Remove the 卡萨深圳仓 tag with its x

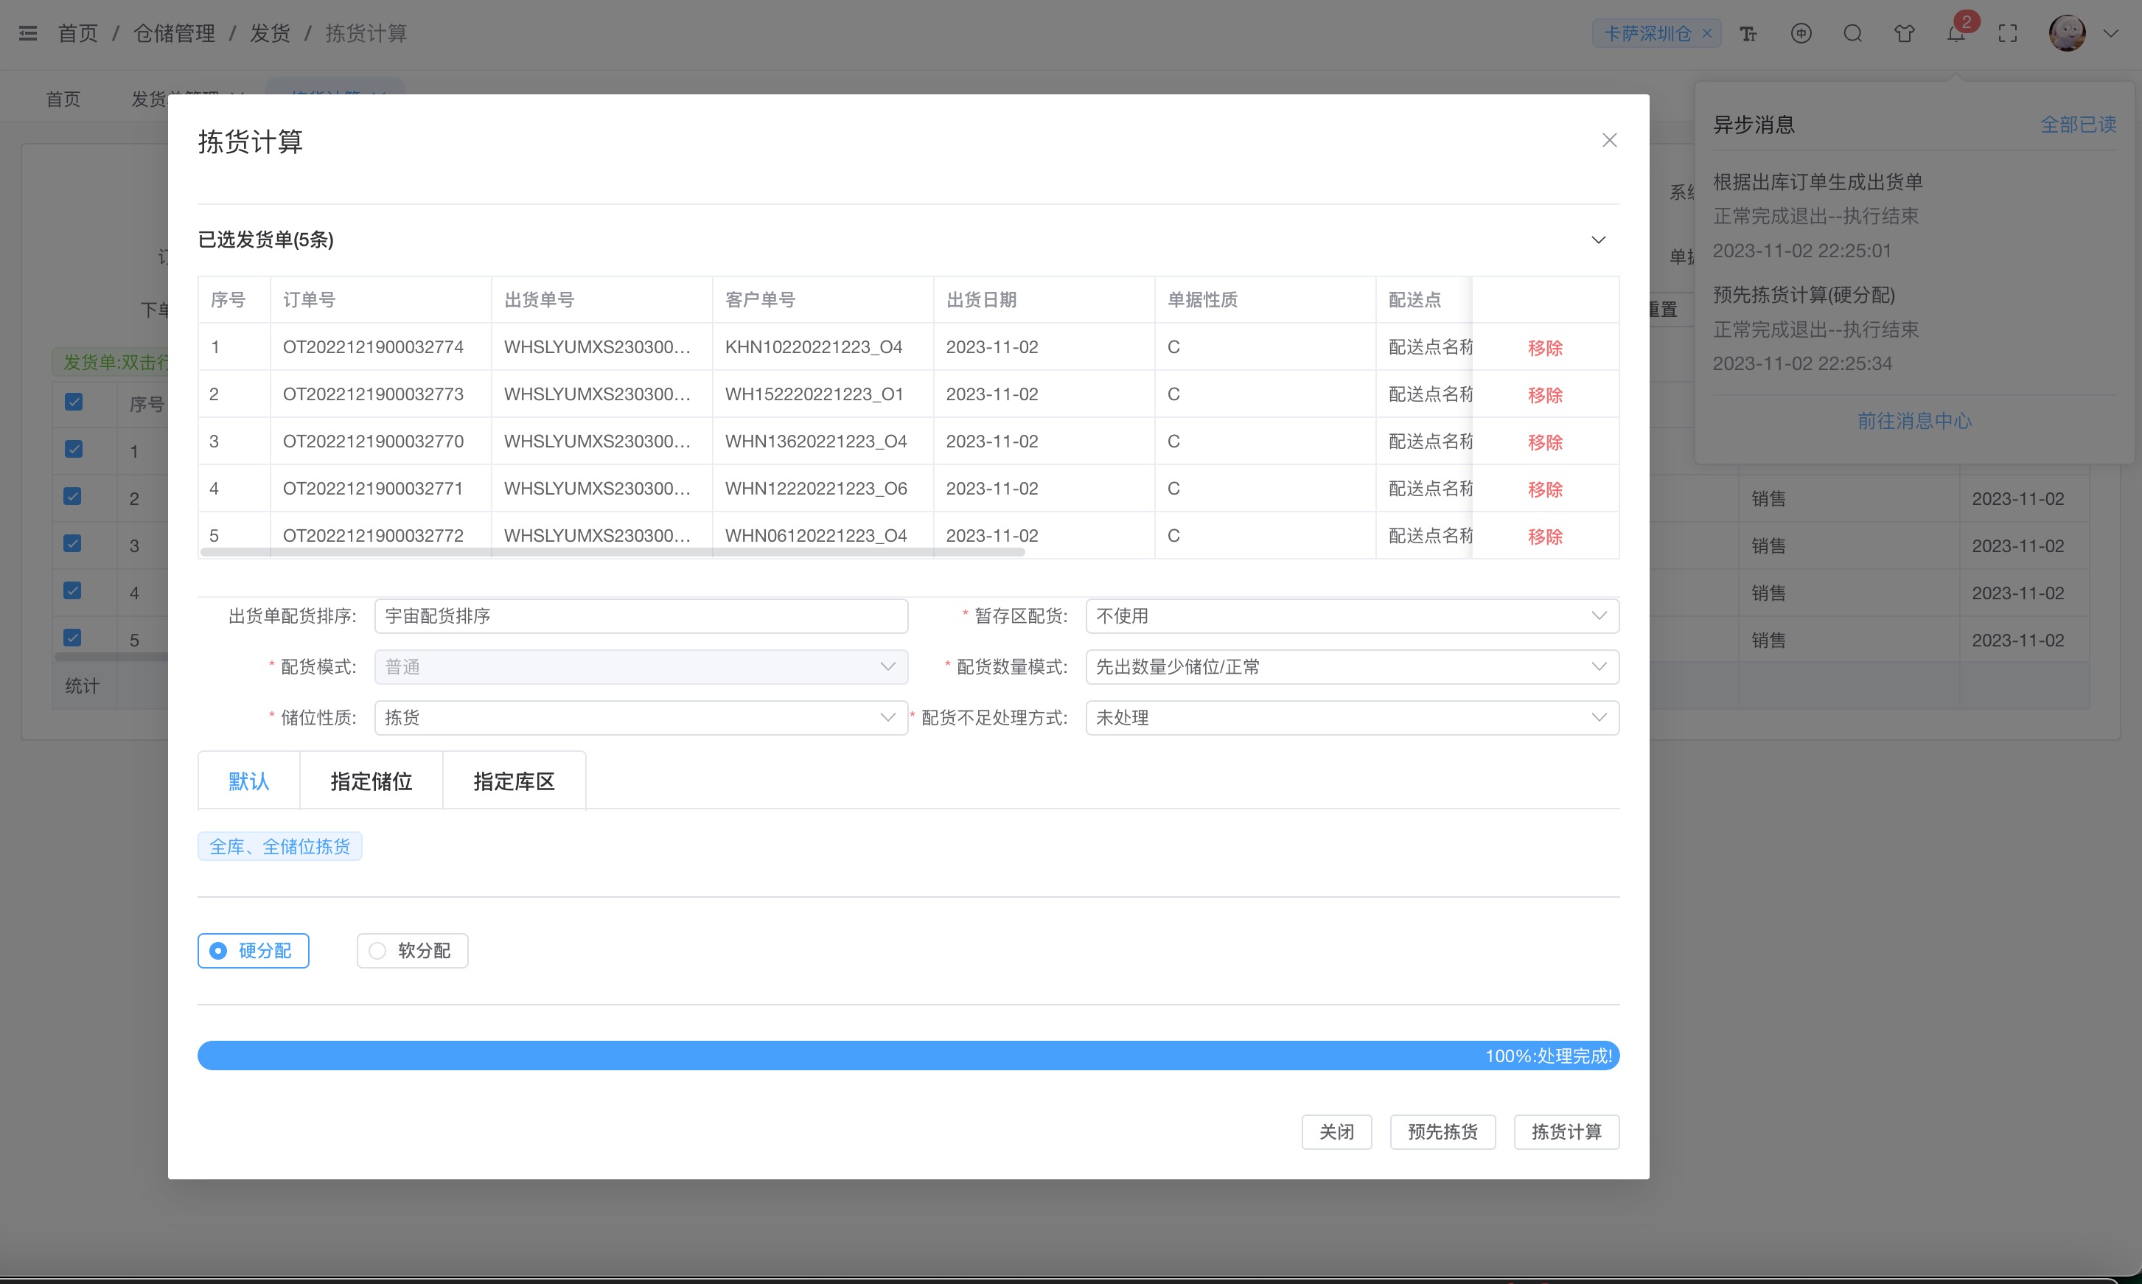coord(1707,33)
